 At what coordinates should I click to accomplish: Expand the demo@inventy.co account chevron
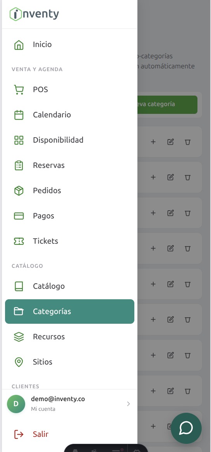point(128,404)
